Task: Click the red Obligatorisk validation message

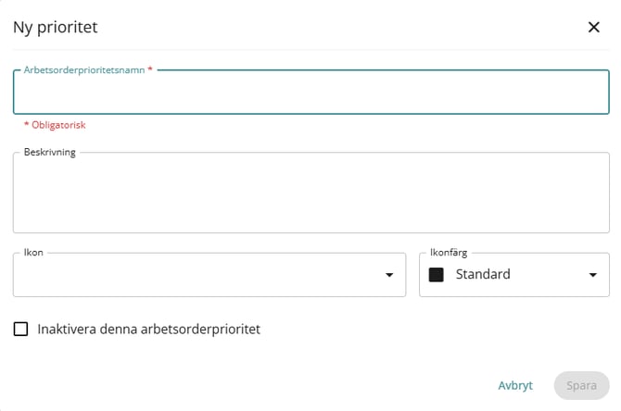Action: click(x=55, y=125)
